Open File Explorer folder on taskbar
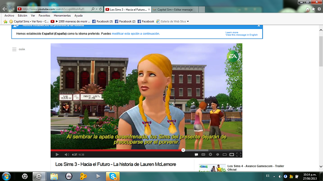The height and width of the screenshot is (181, 323). point(54,176)
